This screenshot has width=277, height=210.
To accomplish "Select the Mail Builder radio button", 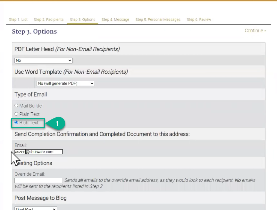I will pyautogui.click(x=16, y=106).
